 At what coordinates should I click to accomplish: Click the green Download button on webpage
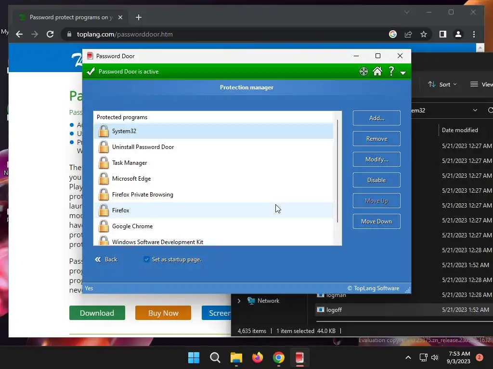pos(97,313)
